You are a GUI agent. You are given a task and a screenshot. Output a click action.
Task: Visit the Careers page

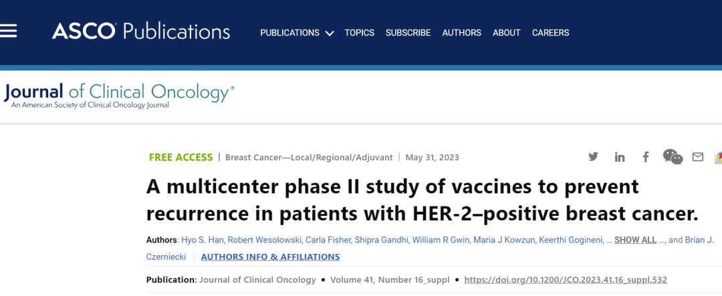[550, 33]
